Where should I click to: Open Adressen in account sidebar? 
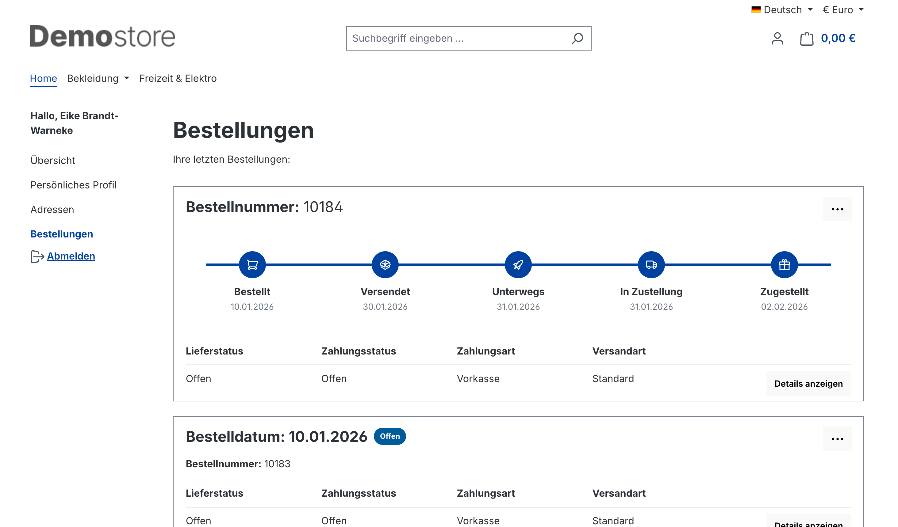pyautogui.click(x=52, y=209)
